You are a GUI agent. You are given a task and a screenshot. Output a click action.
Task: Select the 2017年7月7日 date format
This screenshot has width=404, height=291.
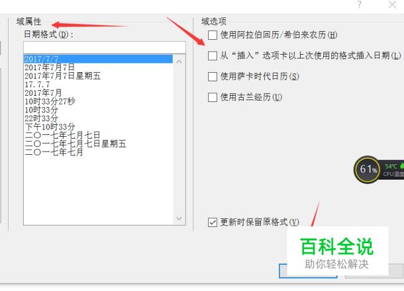coord(50,67)
